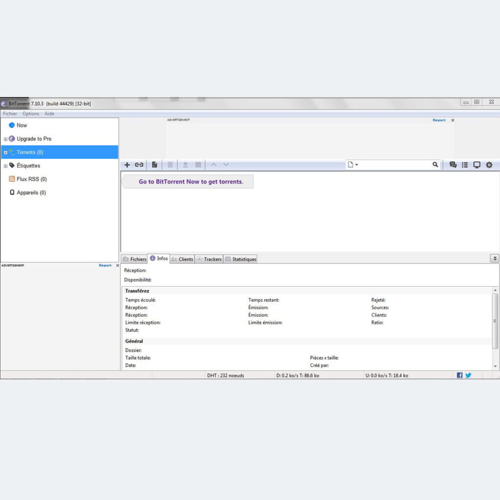This screenshot has height=500, width=500.
Task: Expand the Étiquettes tree node
Action: 5,166
